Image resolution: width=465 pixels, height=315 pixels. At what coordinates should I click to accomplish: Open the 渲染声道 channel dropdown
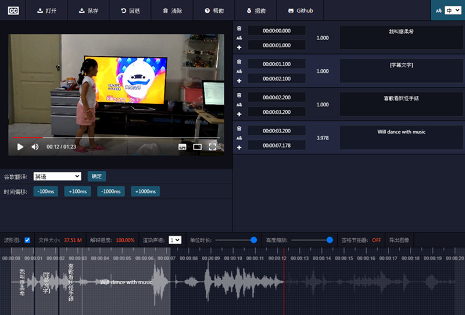pyautogui.click(x=175, y=240)
